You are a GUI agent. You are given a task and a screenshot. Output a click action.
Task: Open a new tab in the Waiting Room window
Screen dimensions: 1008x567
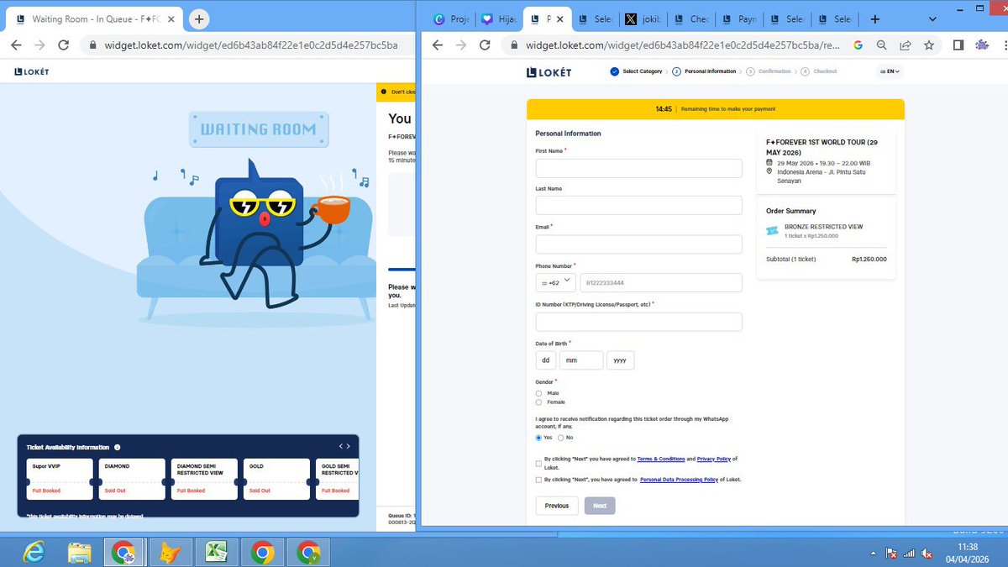(199, 18)
